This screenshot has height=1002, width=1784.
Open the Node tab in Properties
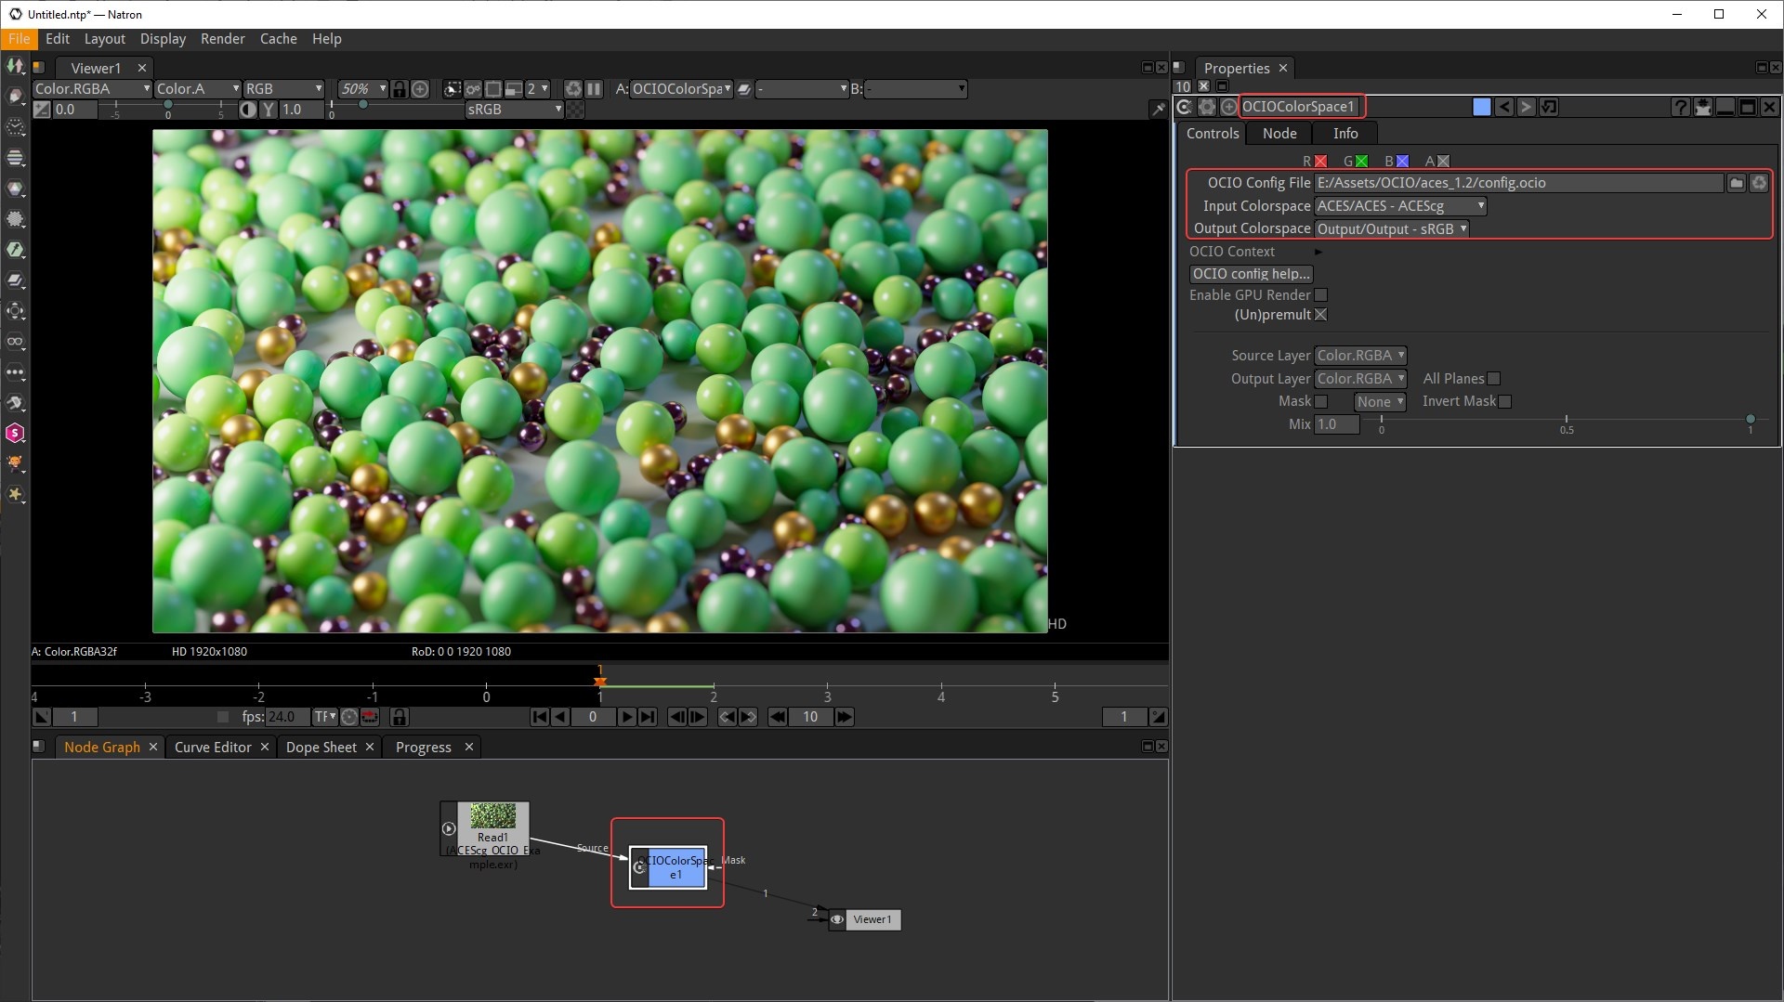[1279, 134]
